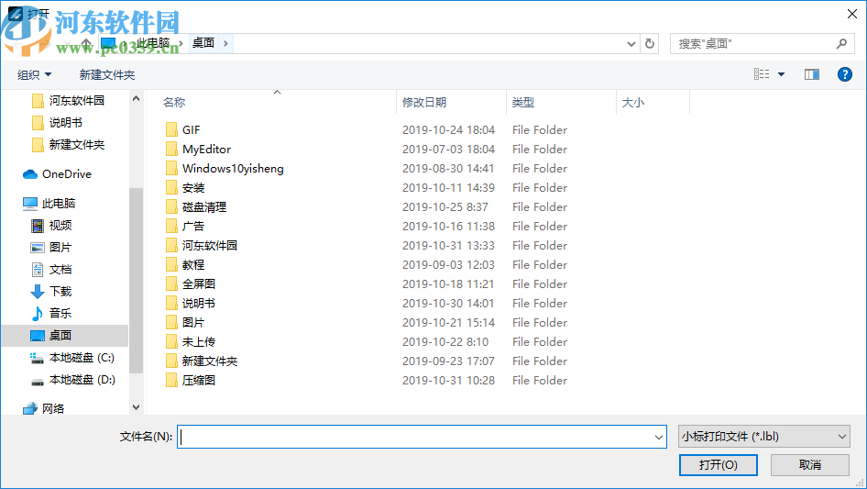Toggle the preview pane icon
The image size is (867, 489).
tap(812, 74)
